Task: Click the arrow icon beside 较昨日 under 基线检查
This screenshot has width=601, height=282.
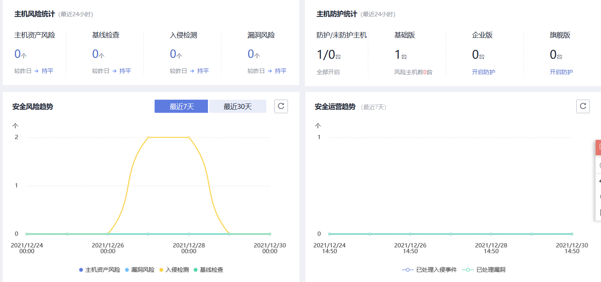Action: point(114,71)
